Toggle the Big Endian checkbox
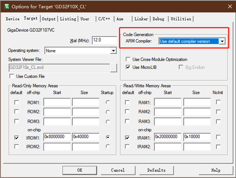This screenshot has height=178, width=236. tap(181, 67)
